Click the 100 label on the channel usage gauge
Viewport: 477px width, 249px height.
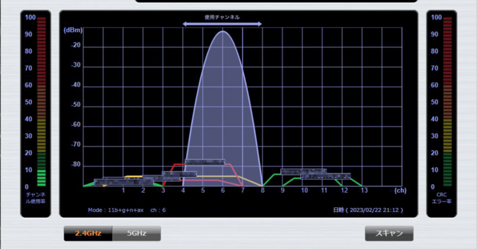pos(30,17)
